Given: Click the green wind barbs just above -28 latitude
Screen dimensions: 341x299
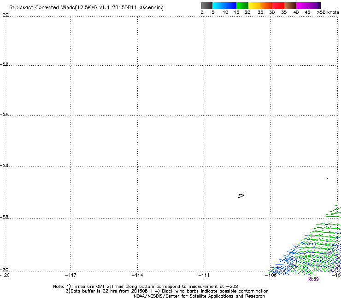Looking at the screenshot, I should pyautogui.click(x=333, y=211).
